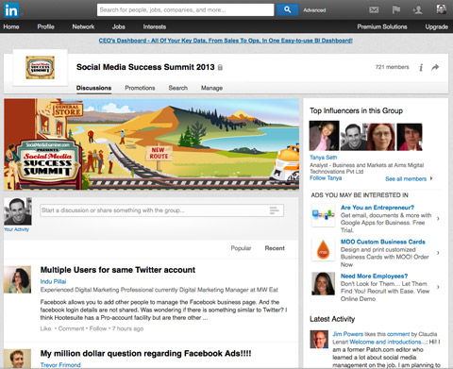This screenshot has width=453, height=369.
Task: Open the Jobs menu
Action: [119, 26]
